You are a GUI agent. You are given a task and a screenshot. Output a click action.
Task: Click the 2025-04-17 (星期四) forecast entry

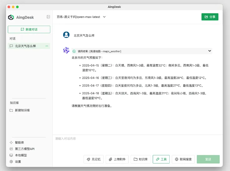(x=143, y=85)
